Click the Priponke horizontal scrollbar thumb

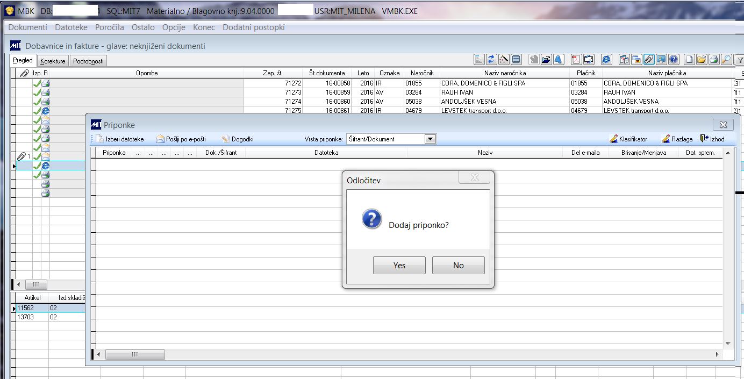[135, 355]
